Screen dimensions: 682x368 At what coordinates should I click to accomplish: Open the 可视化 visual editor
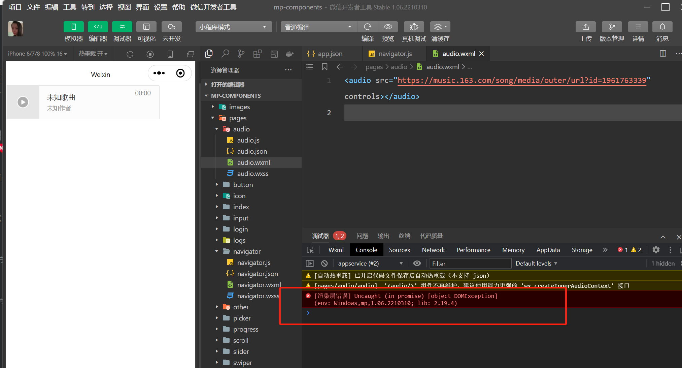pos(146,27)
